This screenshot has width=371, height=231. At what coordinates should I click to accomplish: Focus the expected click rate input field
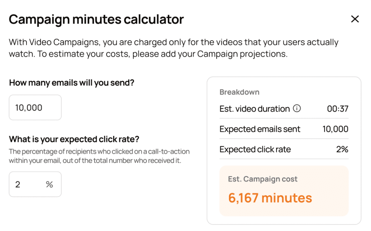coord(29,184)
